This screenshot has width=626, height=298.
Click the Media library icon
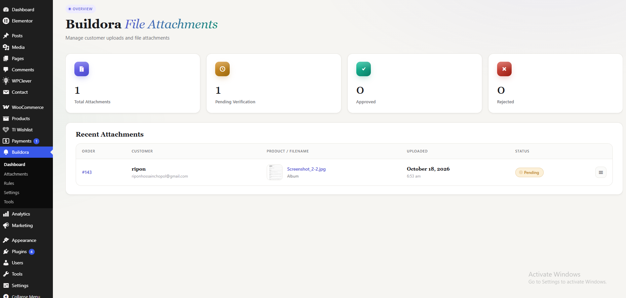(6, 47)
